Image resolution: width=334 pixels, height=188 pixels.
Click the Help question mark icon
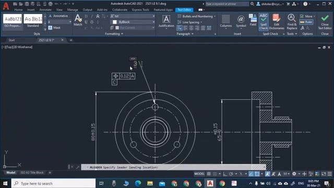[x=305, y=4]
